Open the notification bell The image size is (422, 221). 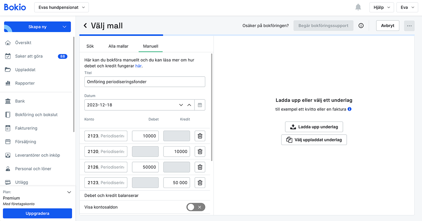pyautogui.click(x=358, y=7)
